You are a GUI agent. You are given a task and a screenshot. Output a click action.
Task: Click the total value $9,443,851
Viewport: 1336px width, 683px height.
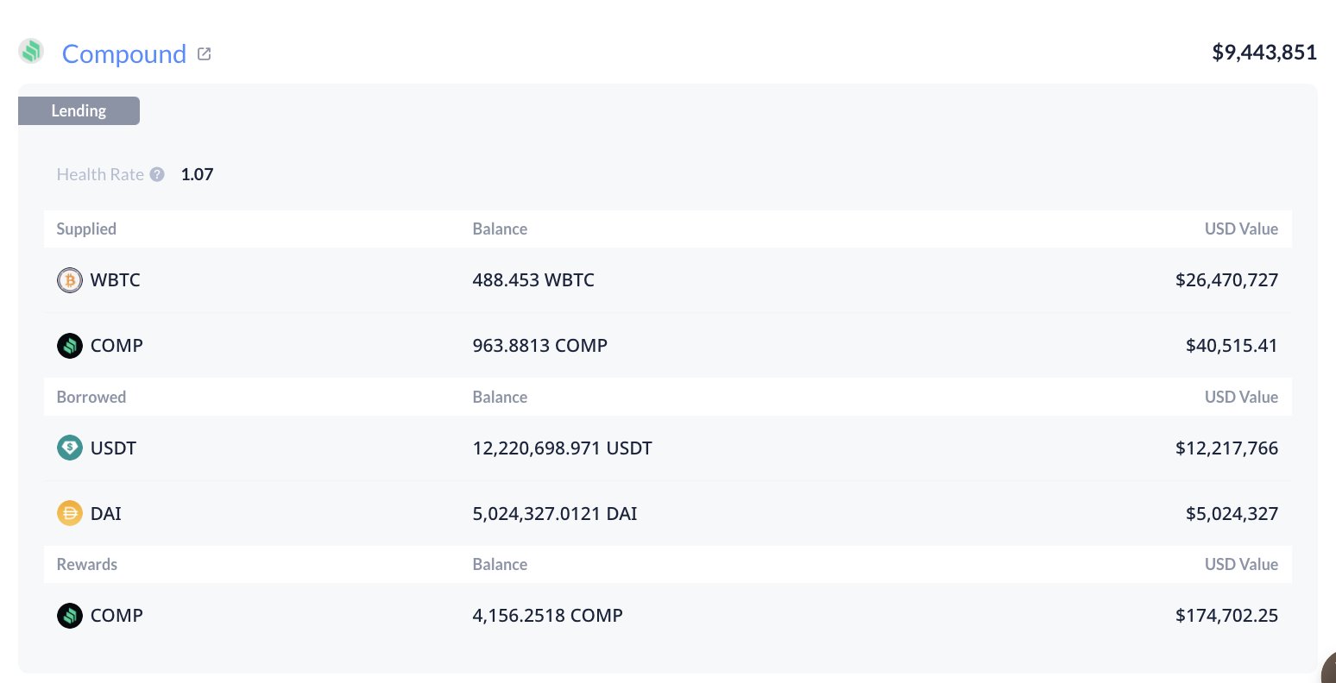pyautogui.click(x=1264, y=53)
